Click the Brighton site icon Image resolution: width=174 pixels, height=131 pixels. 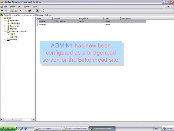(8, 29)
